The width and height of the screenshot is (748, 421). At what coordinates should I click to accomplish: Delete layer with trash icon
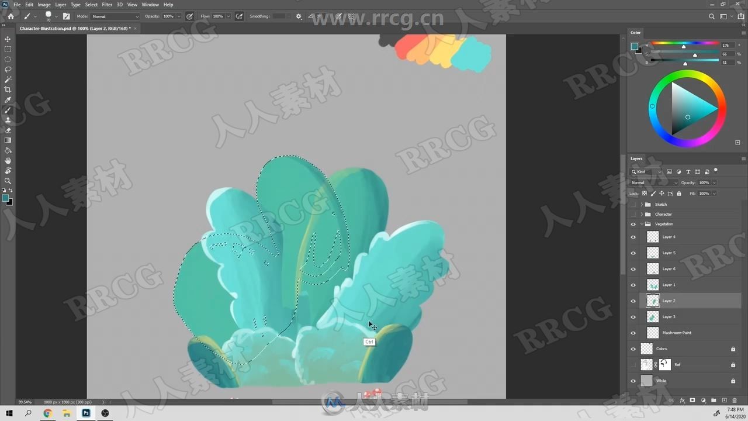(735, 401)
